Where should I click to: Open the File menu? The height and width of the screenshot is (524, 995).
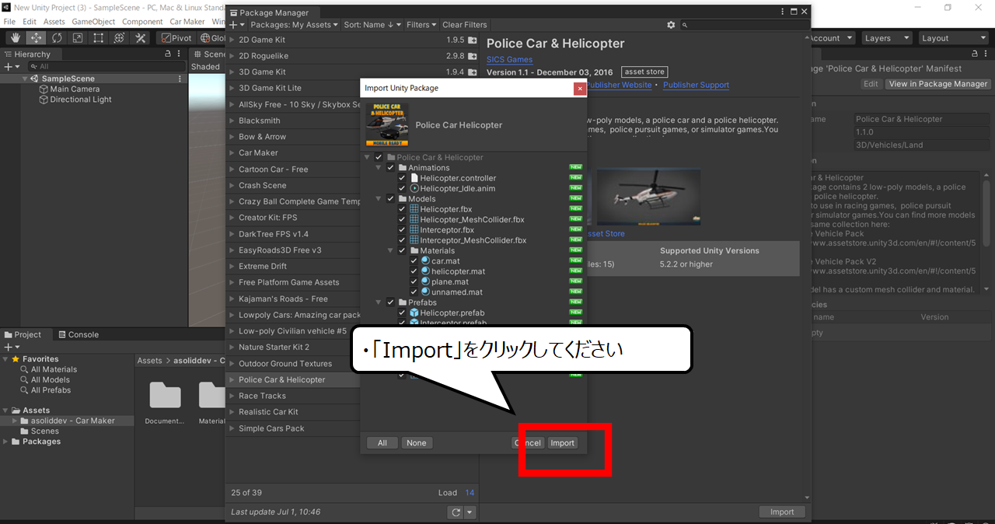[10, 22]
